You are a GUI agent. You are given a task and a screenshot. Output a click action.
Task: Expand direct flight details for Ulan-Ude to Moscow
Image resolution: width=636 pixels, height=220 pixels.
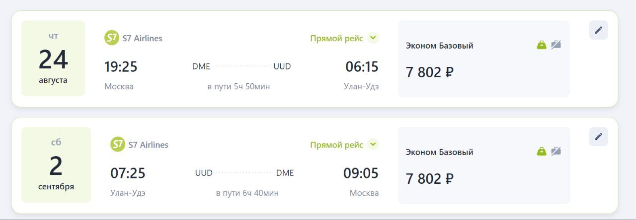(373, 145)
